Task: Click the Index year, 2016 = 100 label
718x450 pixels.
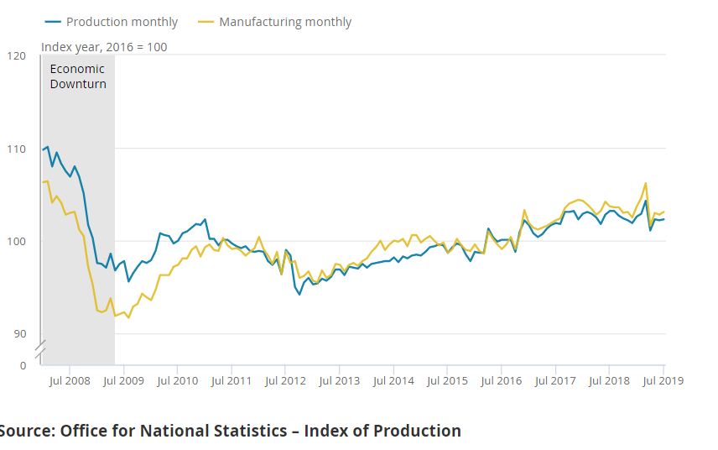Action: pos(104,47)
